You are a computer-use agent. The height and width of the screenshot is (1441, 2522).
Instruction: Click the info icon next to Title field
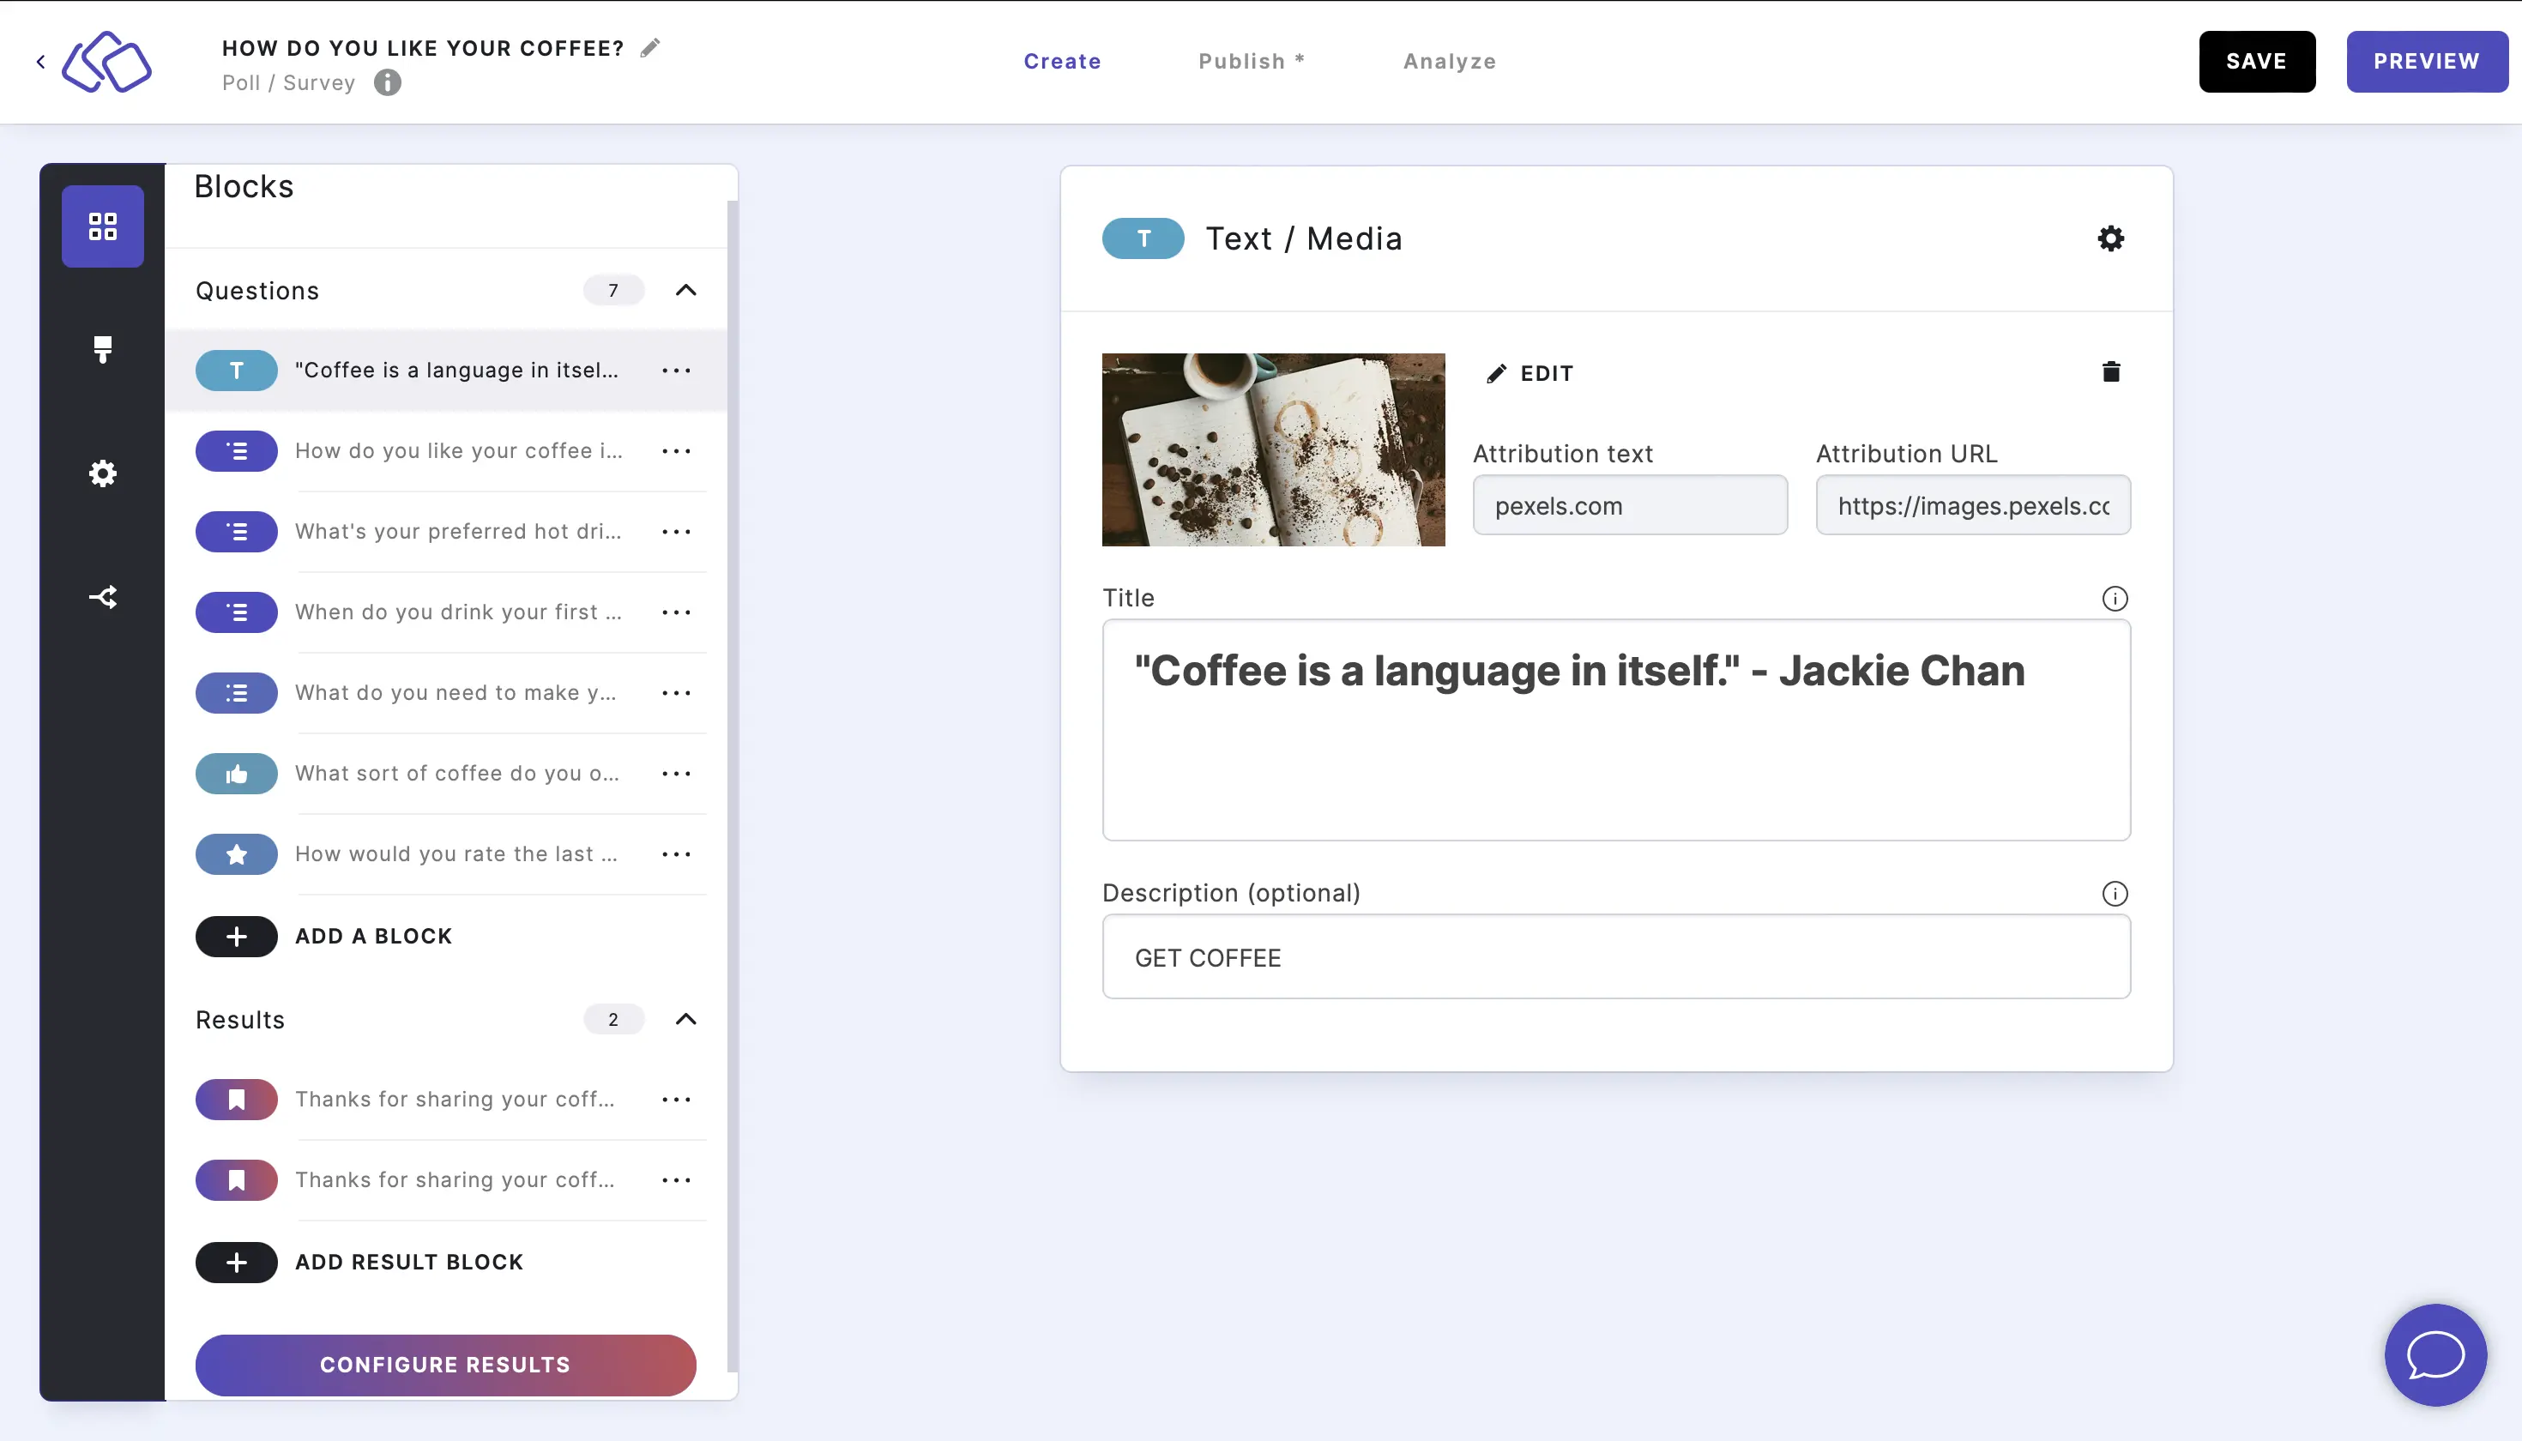point(2113,600)
